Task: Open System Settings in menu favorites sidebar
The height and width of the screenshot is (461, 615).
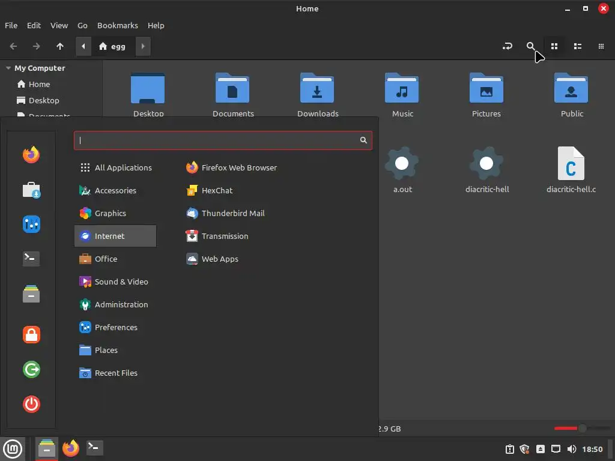Action: coord(31,224)
